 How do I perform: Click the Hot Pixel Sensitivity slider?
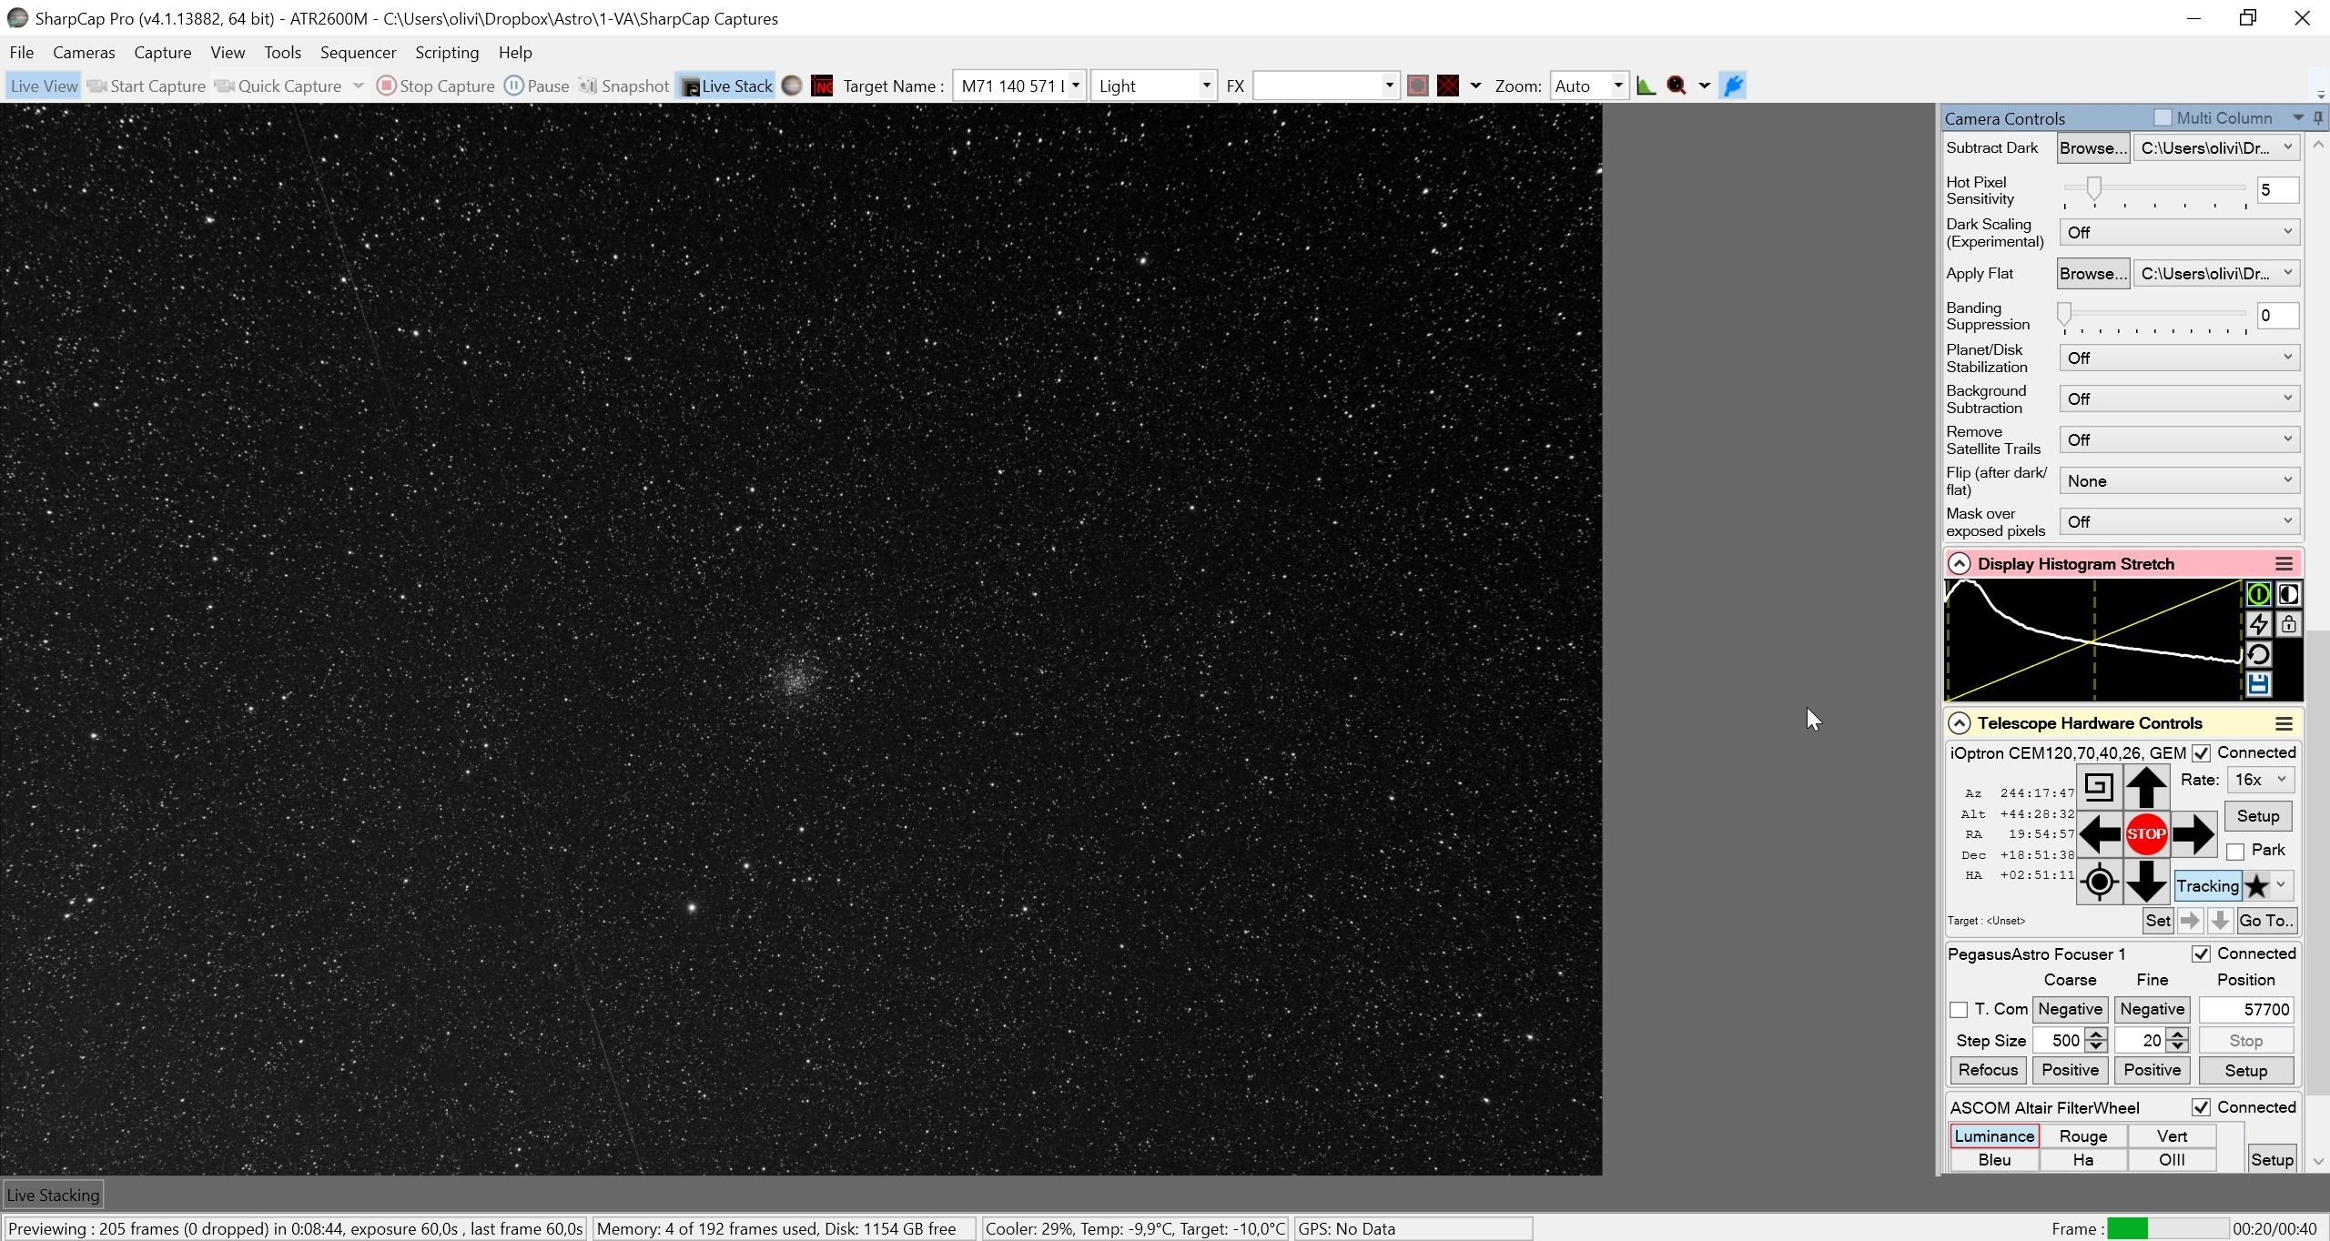pyautogui.click(x=2154, y=189)
